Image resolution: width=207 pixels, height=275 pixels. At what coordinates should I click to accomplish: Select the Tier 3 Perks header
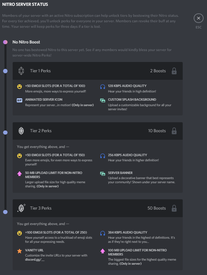point(98,208)
